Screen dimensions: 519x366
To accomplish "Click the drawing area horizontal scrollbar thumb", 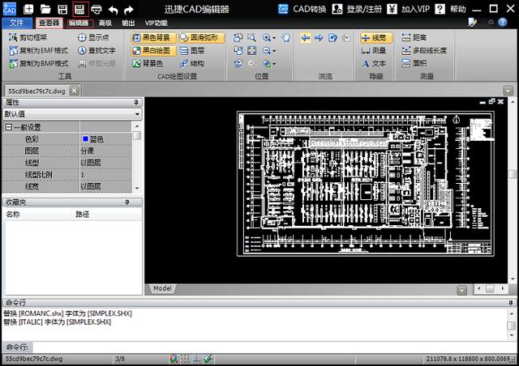I will pos(490,288).
